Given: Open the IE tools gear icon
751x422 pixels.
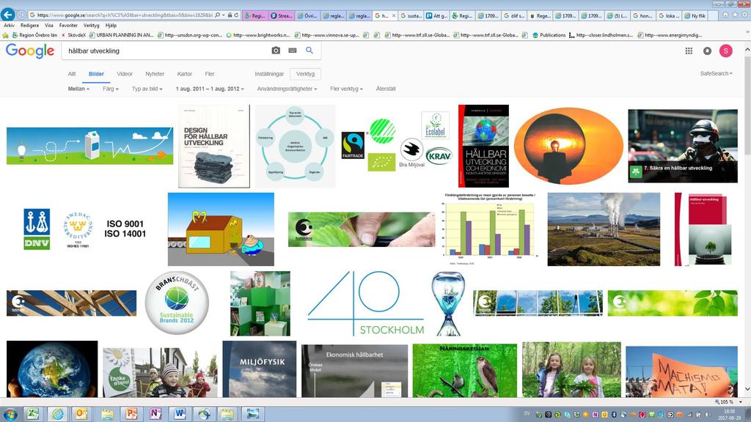Looking at the screenshot, I should pos(744,15).
